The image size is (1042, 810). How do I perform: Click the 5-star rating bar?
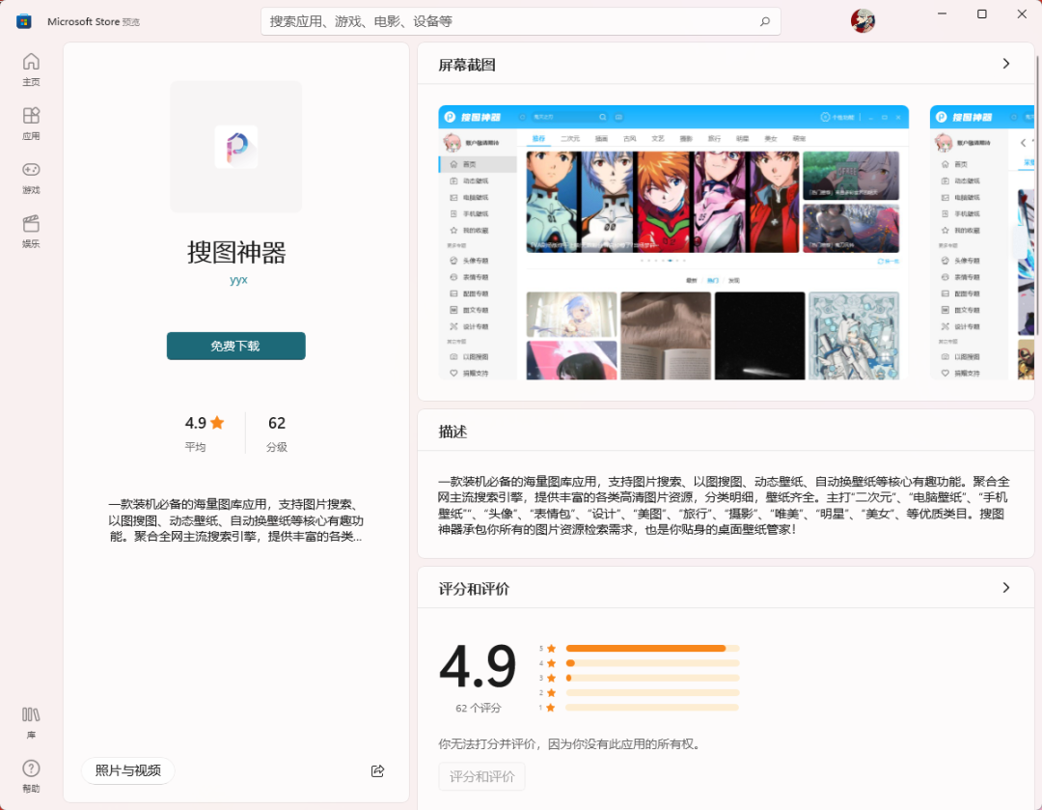point(652,649)
